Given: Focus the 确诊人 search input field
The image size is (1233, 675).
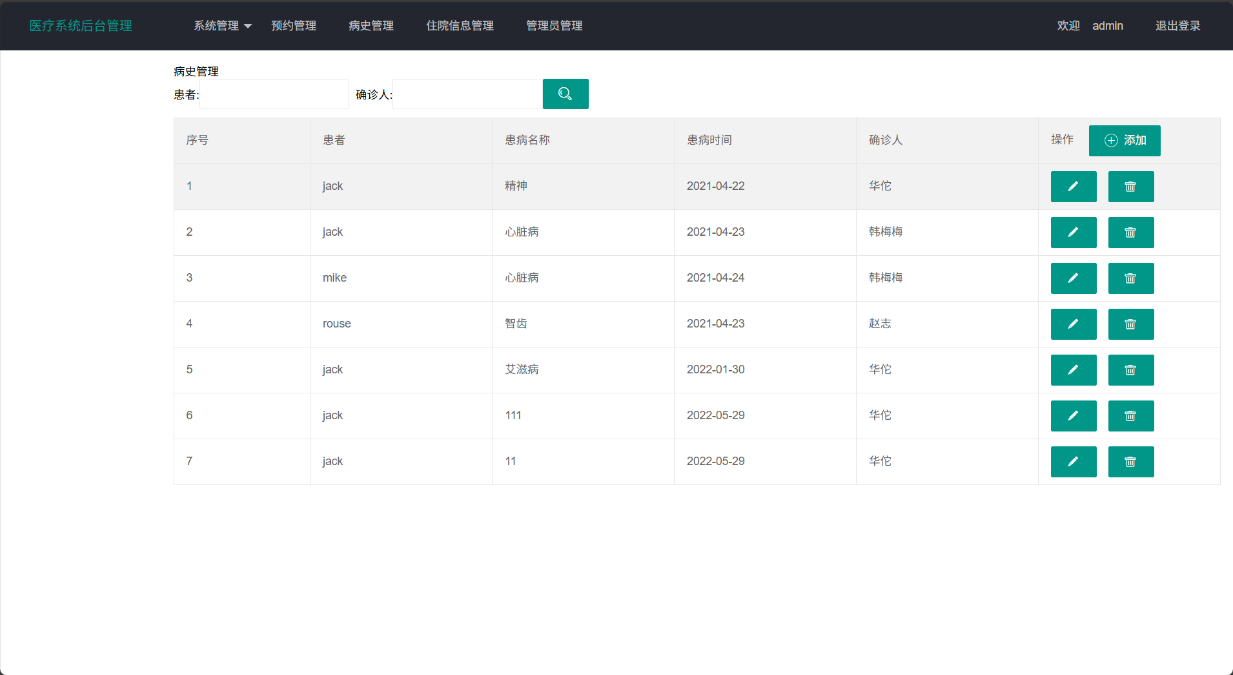Looking at the screenshot, I should (467, 94).
